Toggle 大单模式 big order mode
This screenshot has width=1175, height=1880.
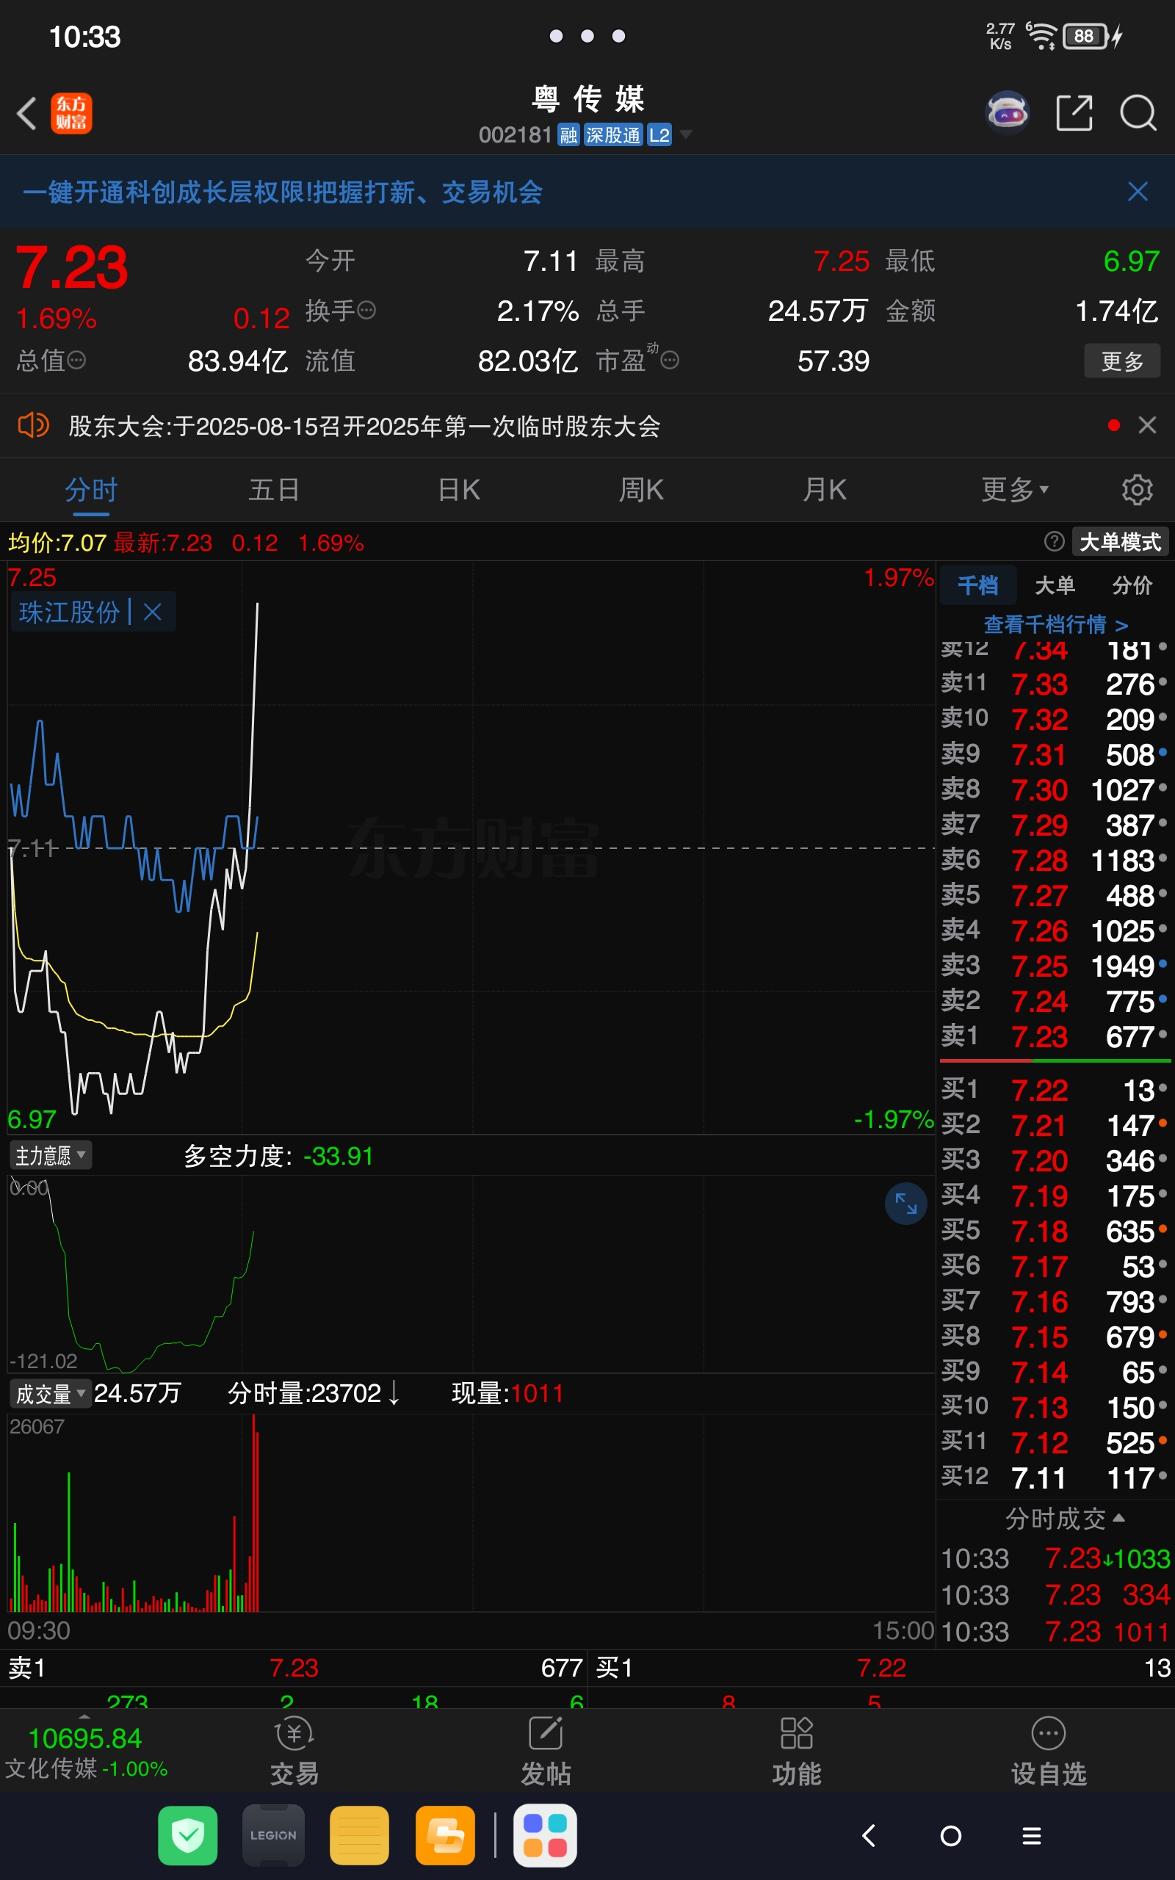pos(1120,541)
